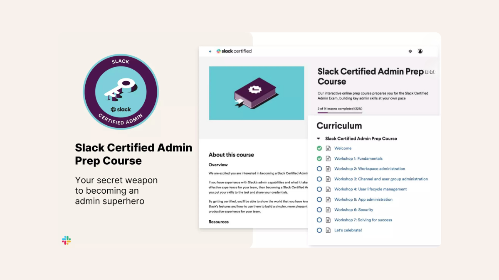
Task: Click the lessons completed progress bar
Action: (x=340, y=112)
